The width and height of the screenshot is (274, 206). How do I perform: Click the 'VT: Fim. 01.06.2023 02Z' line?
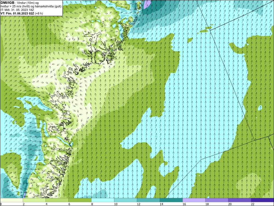pos(17,13)
